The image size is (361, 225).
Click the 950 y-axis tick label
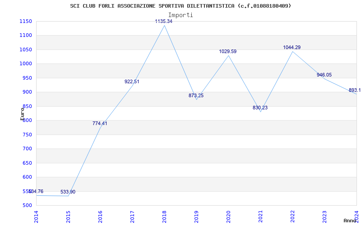pos(27,78)
